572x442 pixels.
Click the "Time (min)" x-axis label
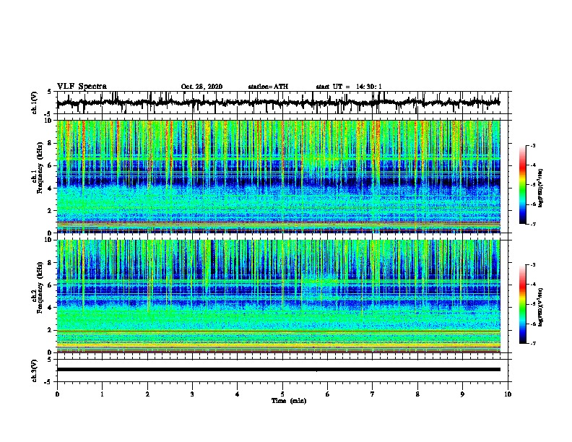tap(289, 401)
